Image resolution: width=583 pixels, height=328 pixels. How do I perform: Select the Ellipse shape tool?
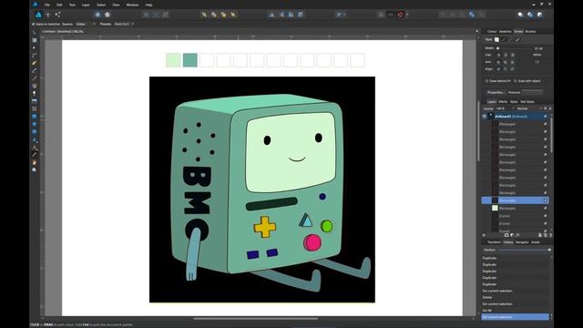[x=35, y=124]
